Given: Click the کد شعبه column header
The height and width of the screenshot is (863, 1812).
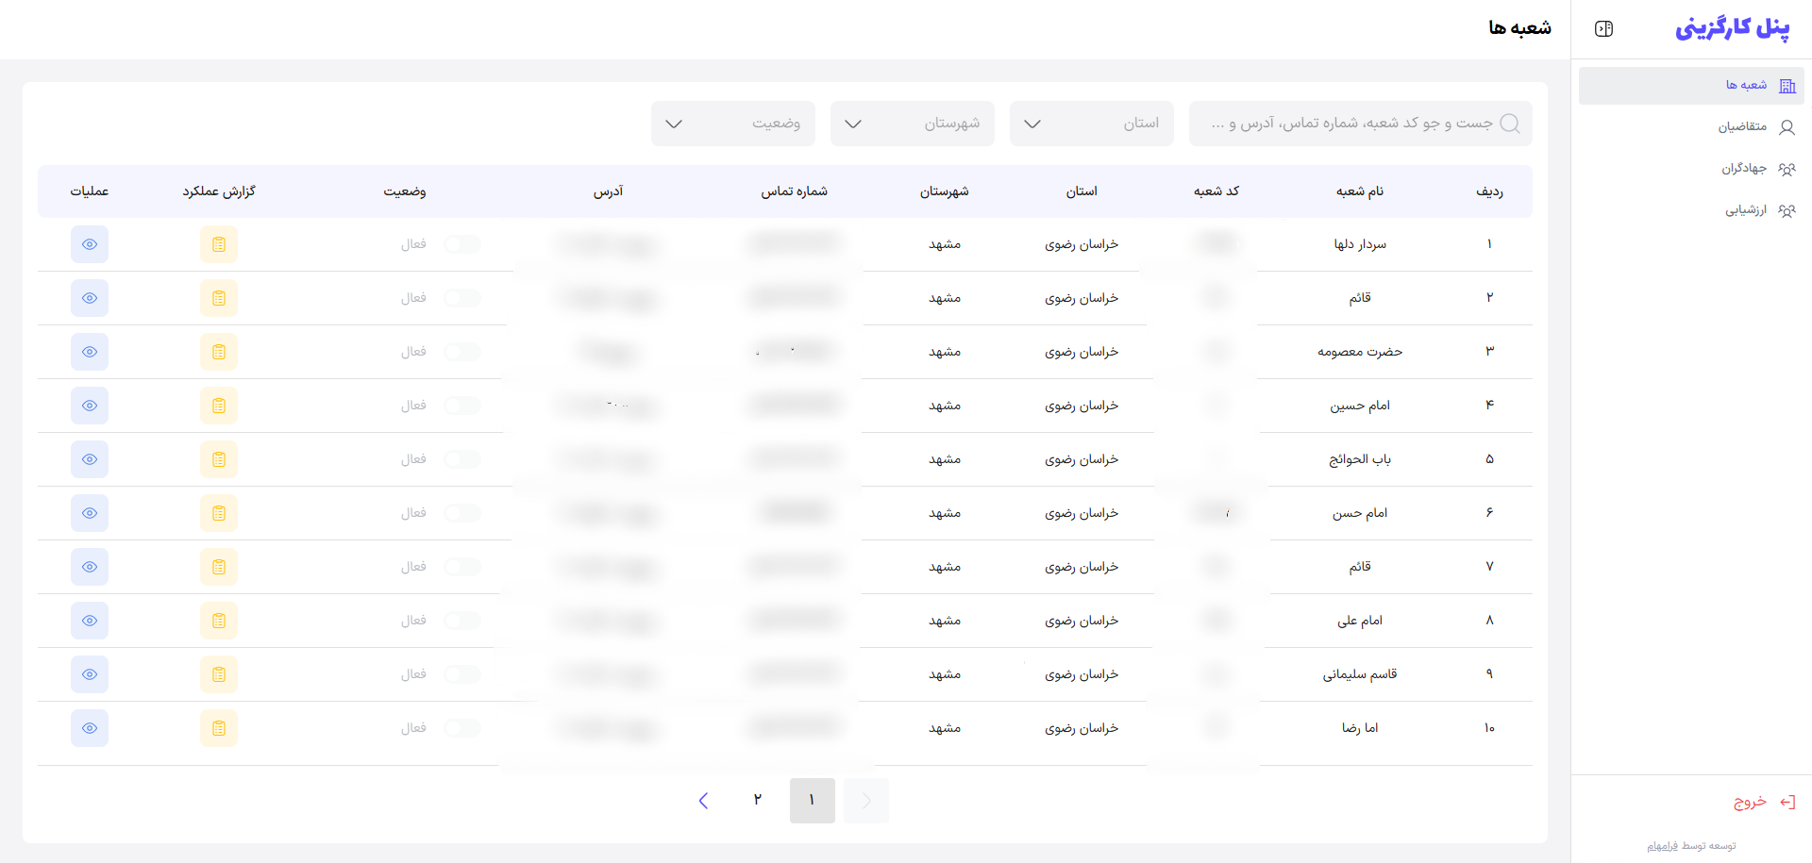Looking at the screenshot, I should click(1216, 191).
